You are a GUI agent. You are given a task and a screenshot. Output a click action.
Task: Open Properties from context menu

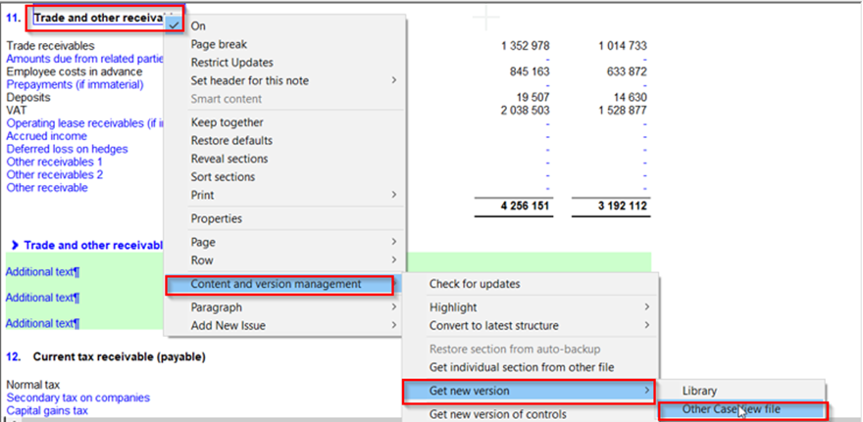point(216,218)
